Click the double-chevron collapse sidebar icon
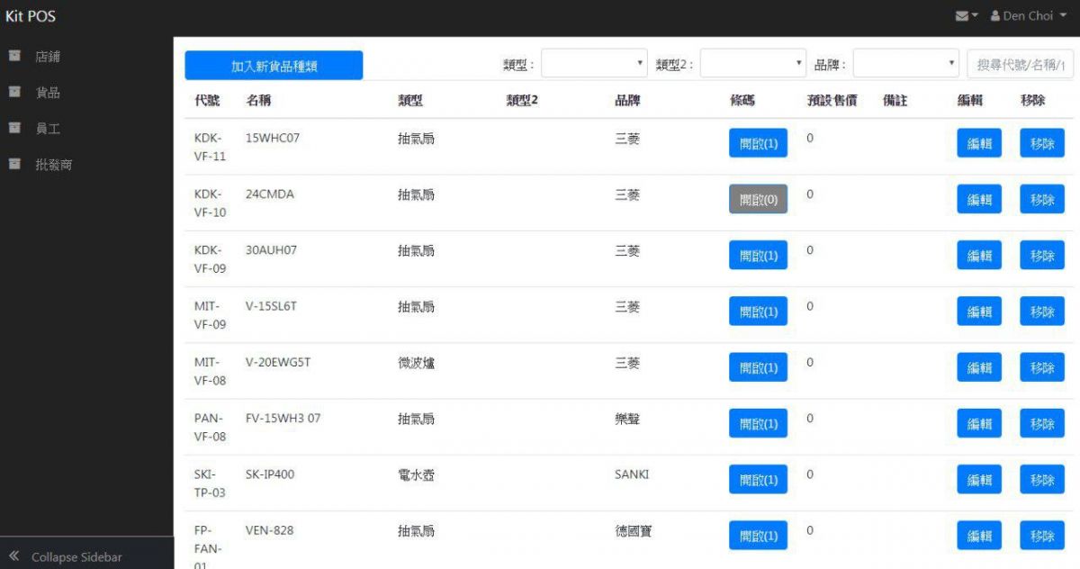Screen dimensions: 1080x569 pos(14,556)
